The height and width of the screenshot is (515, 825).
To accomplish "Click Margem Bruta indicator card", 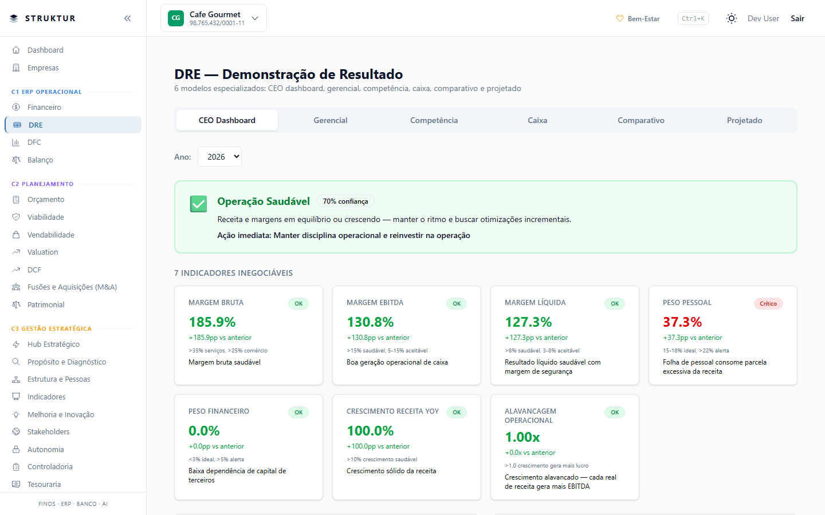I will (249, 335).
